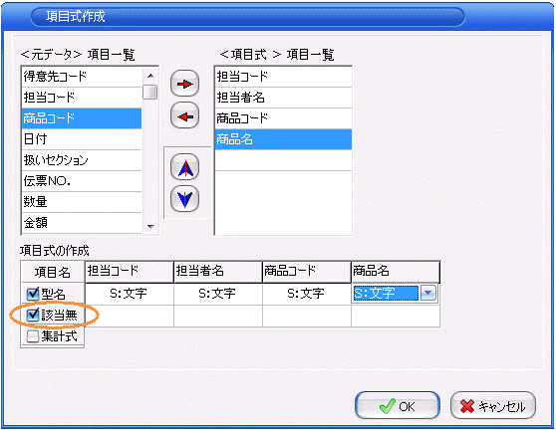Select 得意先コード in source item list

click(82, 77)
